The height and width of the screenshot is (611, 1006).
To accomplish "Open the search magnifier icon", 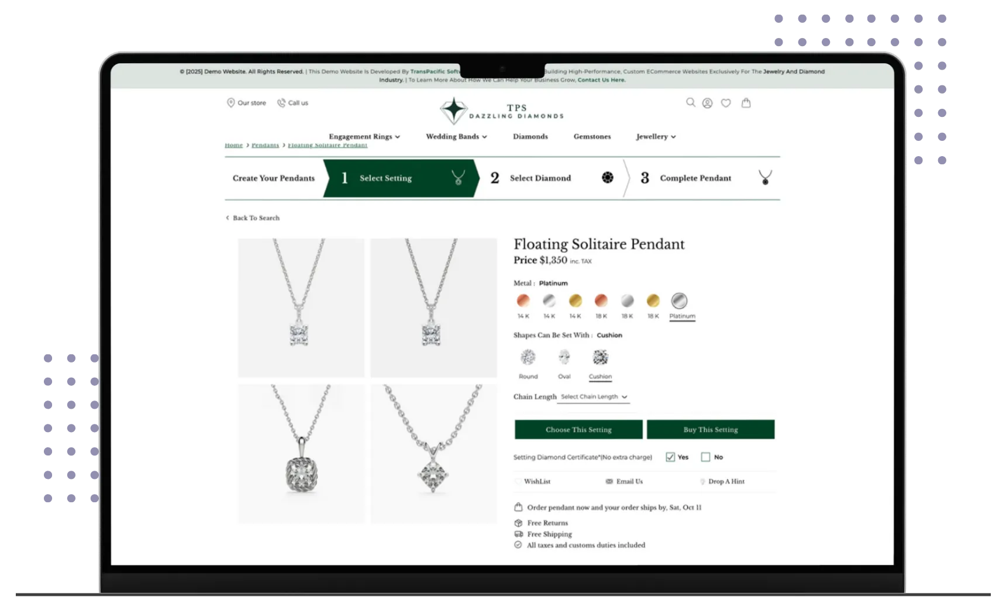I will tap(691, 102).
